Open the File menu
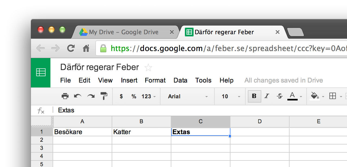Image resolution: width=347 pixels, height=167 pixels. (x=66, y=80)
